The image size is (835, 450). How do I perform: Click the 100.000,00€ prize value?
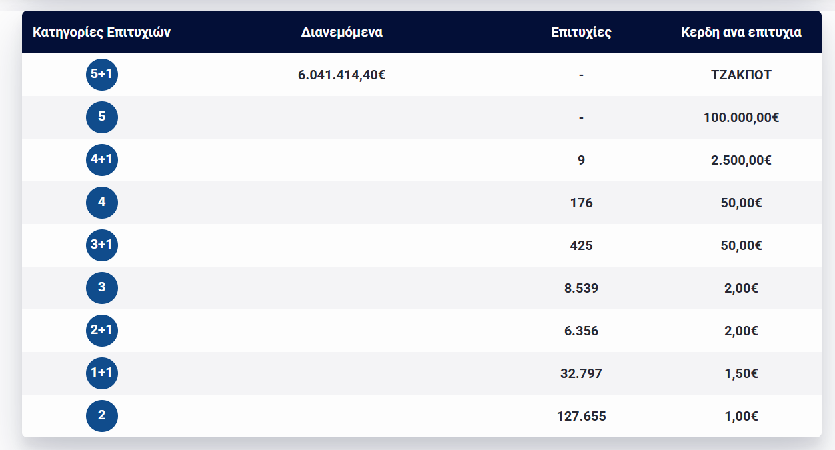tap(741, 117)
